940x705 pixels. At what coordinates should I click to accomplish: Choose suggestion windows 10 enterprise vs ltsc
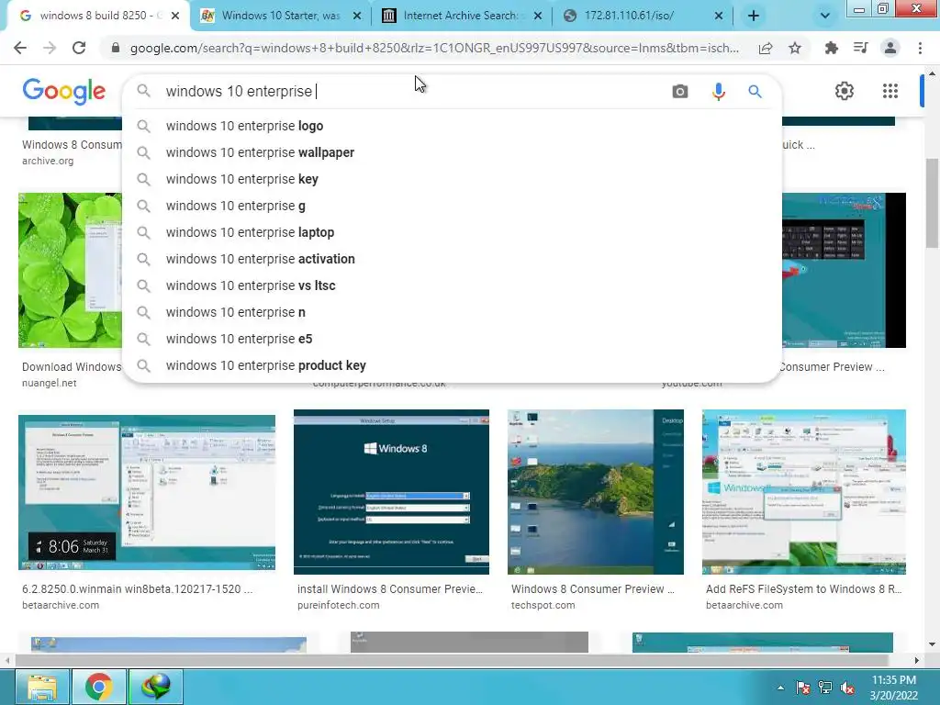click(x=452, y=285)
